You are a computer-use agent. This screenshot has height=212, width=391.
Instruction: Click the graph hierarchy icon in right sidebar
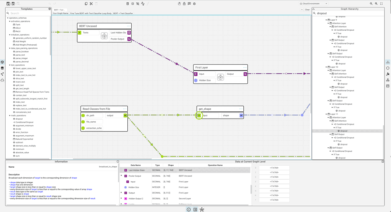tap(388, 62)
